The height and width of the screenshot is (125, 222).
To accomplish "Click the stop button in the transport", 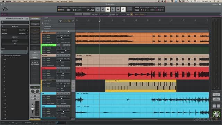I will 108,9.
